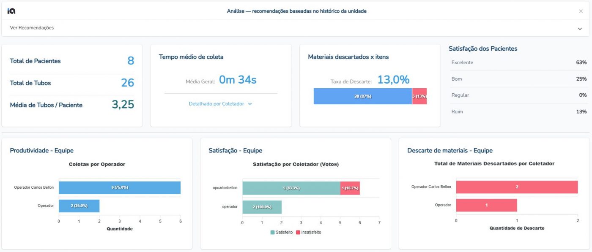Click the IA logo icon
Screen dimensions: 592x252
(x=11, y=11)
